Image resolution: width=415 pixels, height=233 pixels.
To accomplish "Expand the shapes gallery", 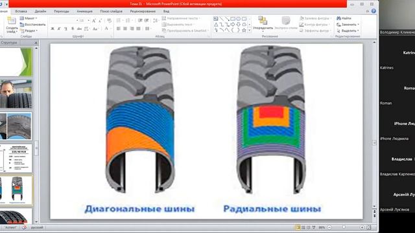I will pos(249,30).
